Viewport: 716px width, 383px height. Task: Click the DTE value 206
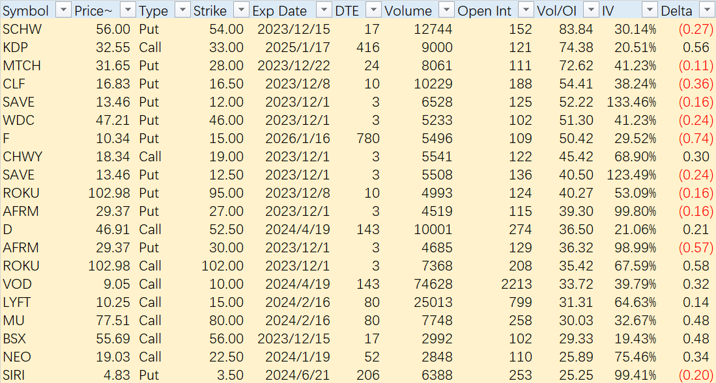[369, 375]
